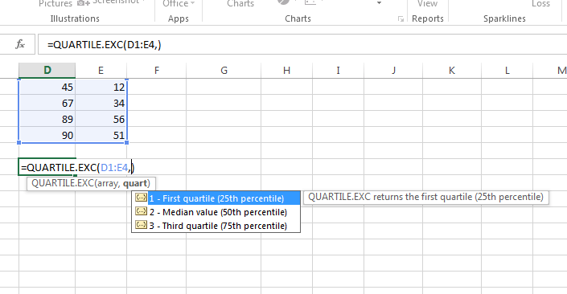
Task: Click the Pictures button in Illustrations
Action: pyautogui.click(x=55, y=3)
